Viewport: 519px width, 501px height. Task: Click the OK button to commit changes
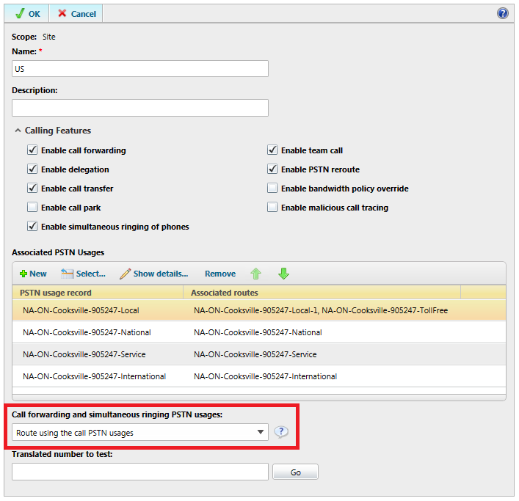27,13
